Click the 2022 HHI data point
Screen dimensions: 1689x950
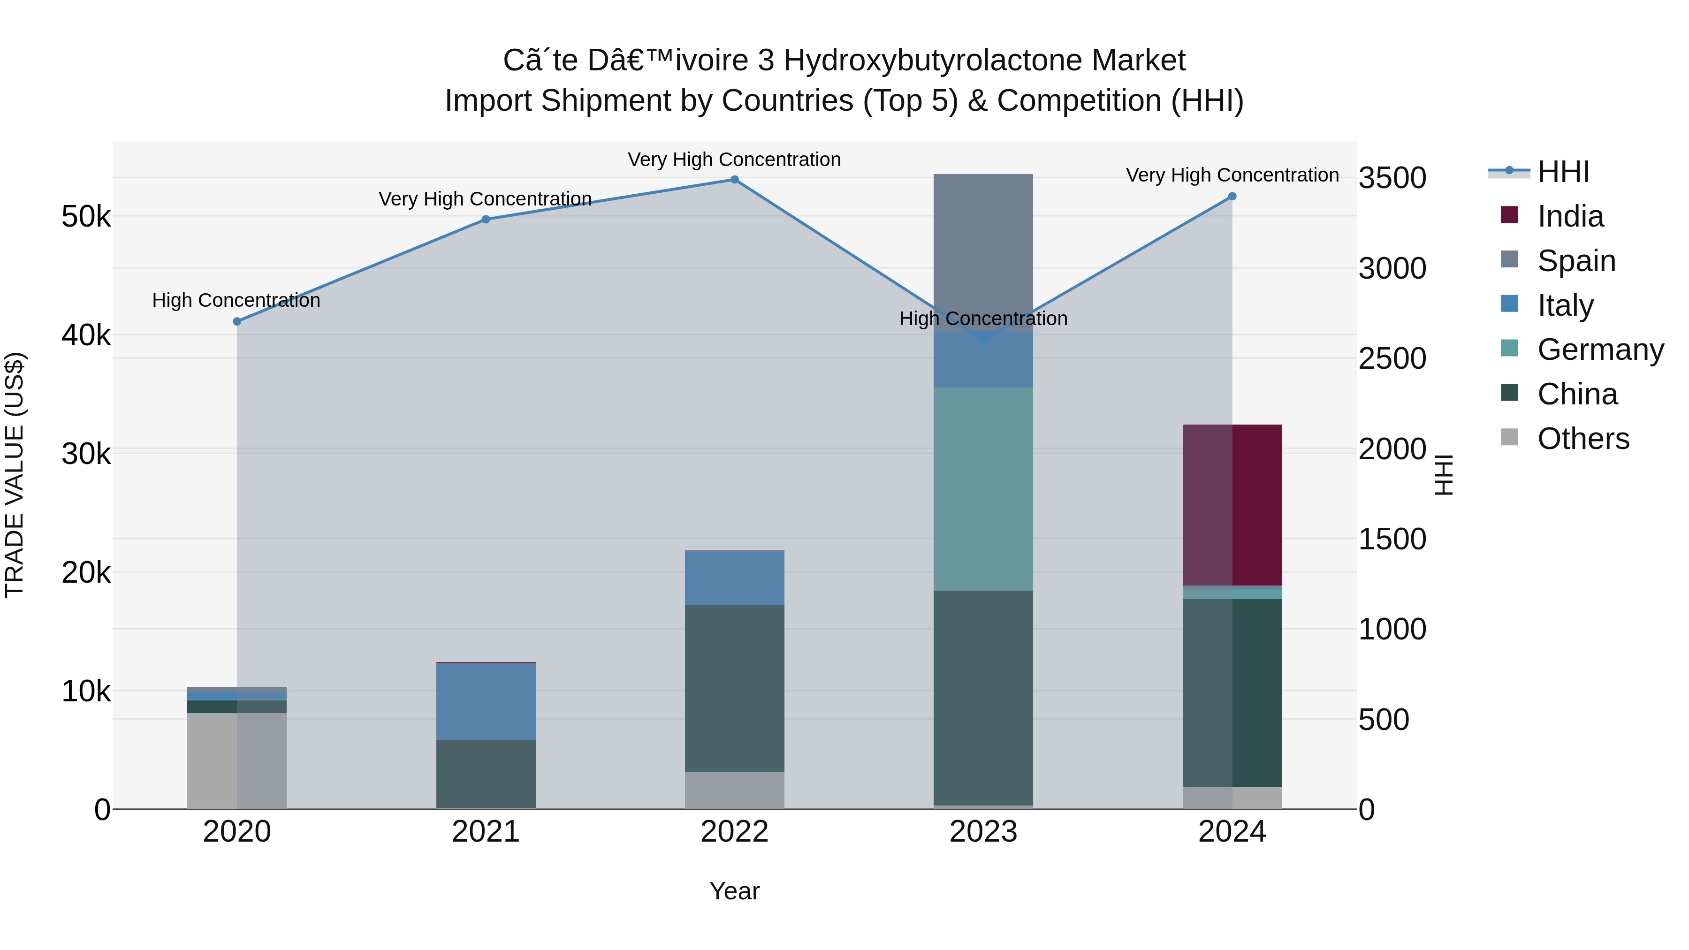point(734,180)
